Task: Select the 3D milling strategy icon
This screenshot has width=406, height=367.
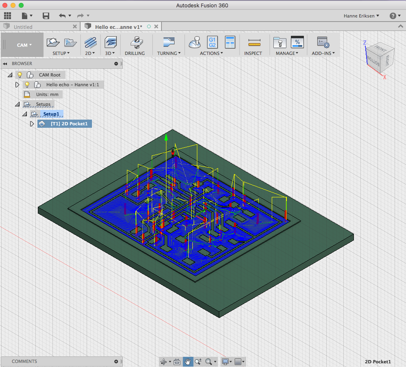Action: click(111, 42)
